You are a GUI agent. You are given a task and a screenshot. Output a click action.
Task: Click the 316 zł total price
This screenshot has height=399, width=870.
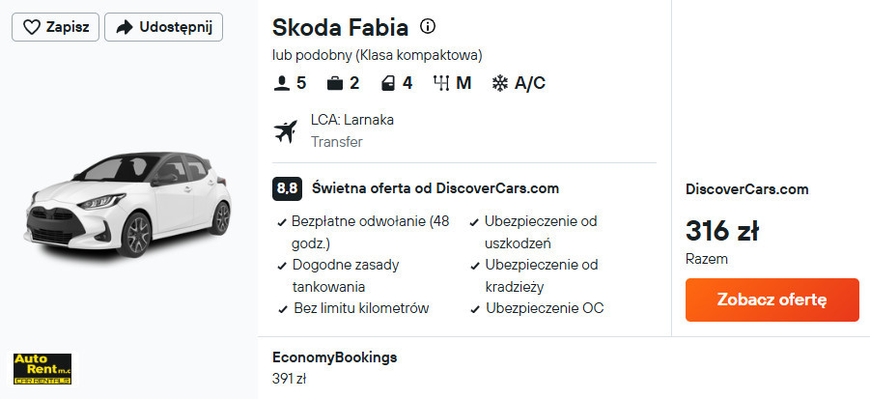(721, 232)
